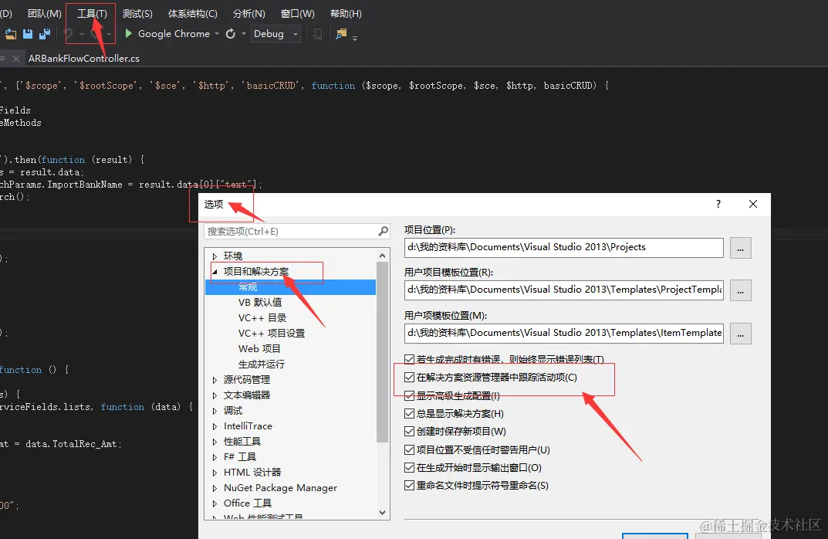Viewport: 828px width, 539px height.
Task: Select the 生成并运行 tree item
Action: tap(262, 364)
